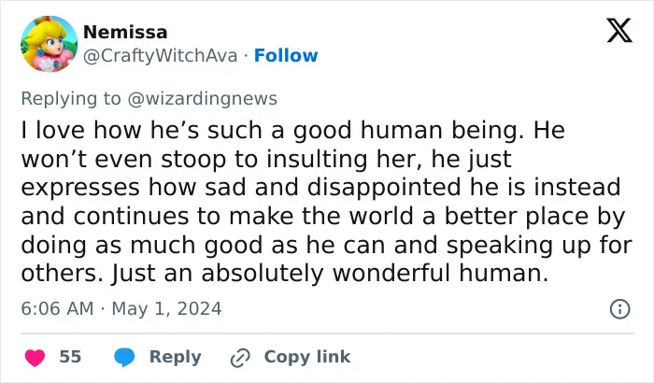Select the Copy link text
654x383 pixels.
pos(307,357)
